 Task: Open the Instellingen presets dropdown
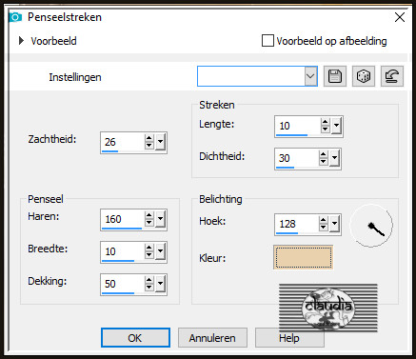pyautogui.click(x=310, y=76)
